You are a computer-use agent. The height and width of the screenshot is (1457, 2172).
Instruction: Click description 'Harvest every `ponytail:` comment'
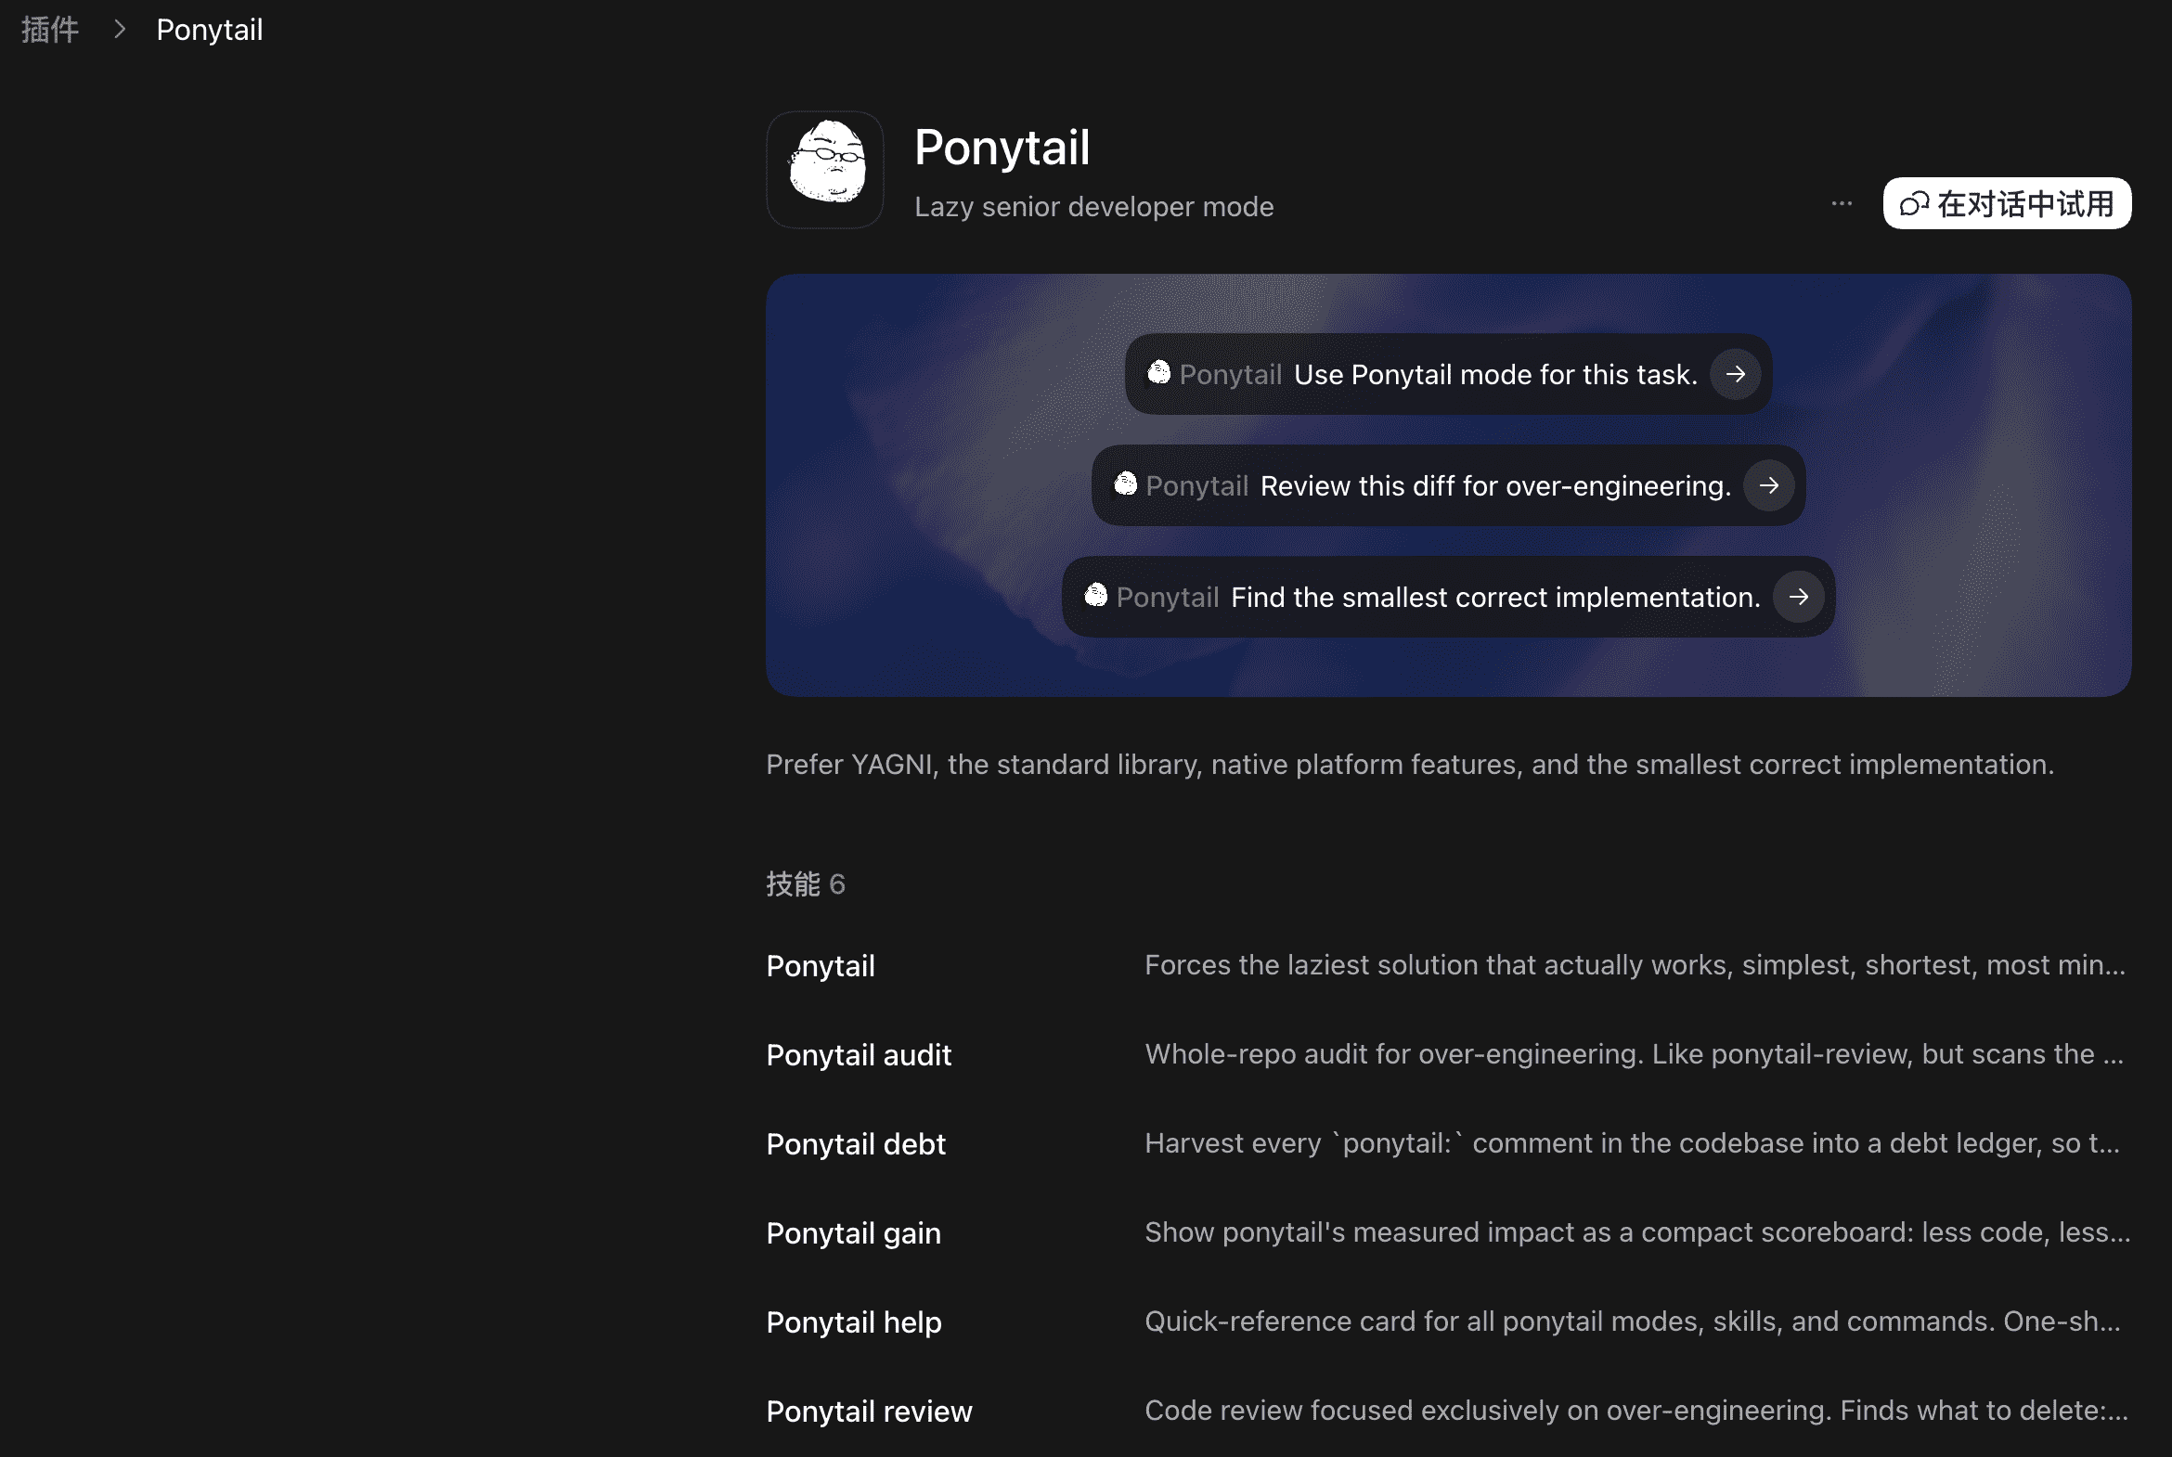click(x=1633, y=1144)
